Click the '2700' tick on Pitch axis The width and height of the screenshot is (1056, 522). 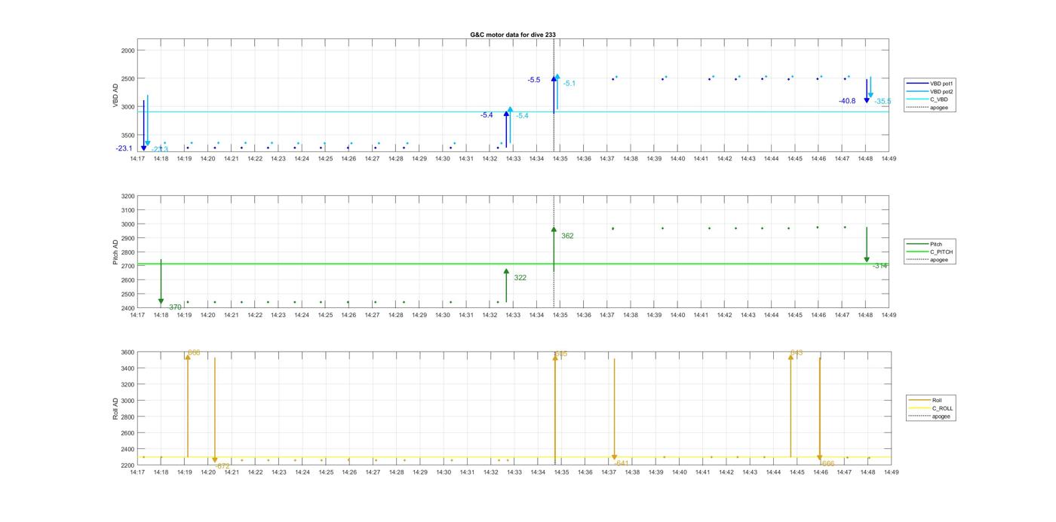(x=127, y=266)
